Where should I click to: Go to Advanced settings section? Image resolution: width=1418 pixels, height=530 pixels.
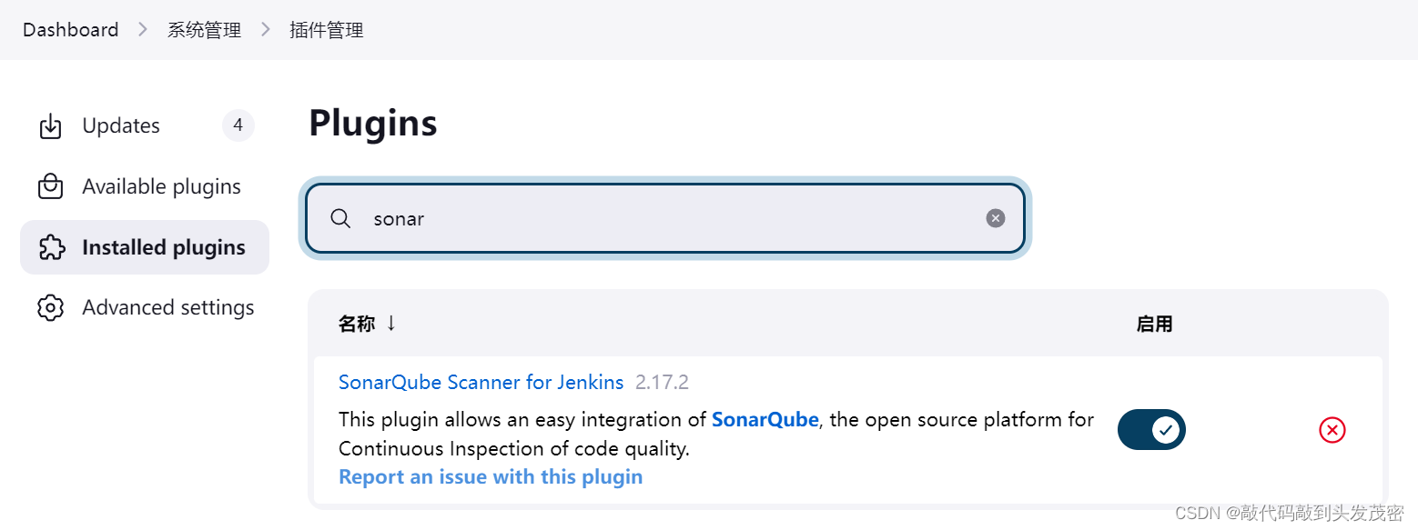(167, 308)
